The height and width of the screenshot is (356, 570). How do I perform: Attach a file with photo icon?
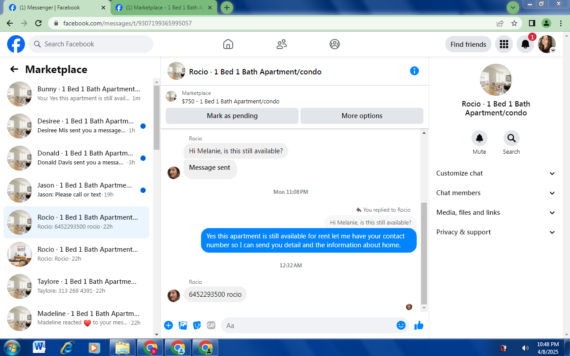pos(183,325)
